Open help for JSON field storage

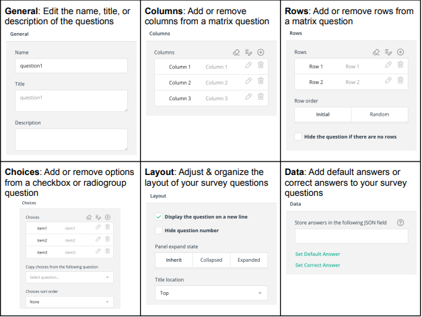tap(400, 223)
